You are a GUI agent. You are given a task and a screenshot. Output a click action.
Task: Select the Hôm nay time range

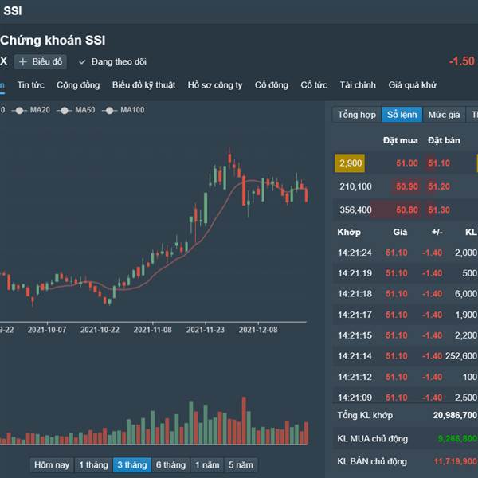[x=52, y=465]
